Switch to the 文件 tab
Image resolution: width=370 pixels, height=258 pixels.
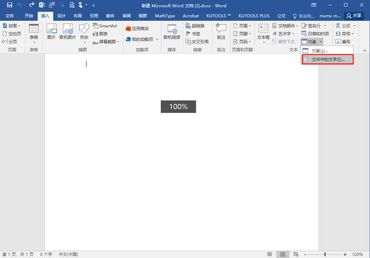[x=10, y=16]
